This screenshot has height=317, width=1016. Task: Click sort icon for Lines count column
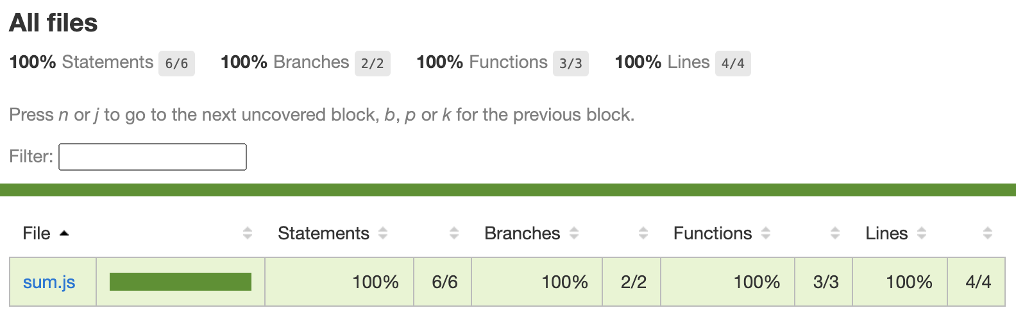point(988,234)
